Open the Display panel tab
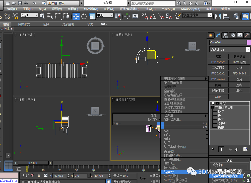Screen dimensions: 251x183 pos(240,35)
